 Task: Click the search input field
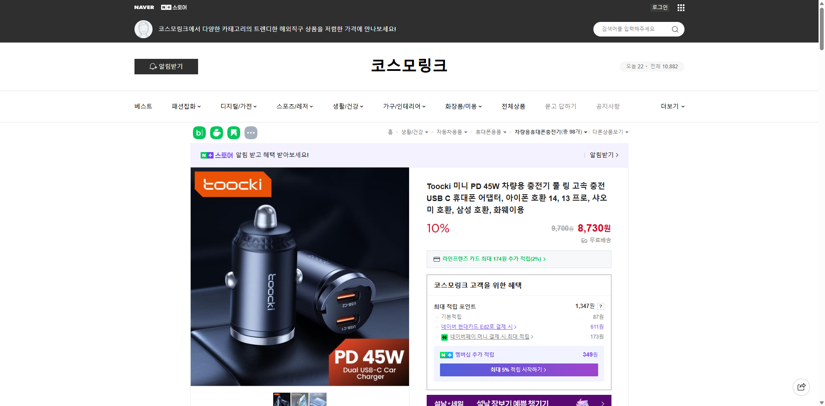pyautogui.click(x=632, y=29)
